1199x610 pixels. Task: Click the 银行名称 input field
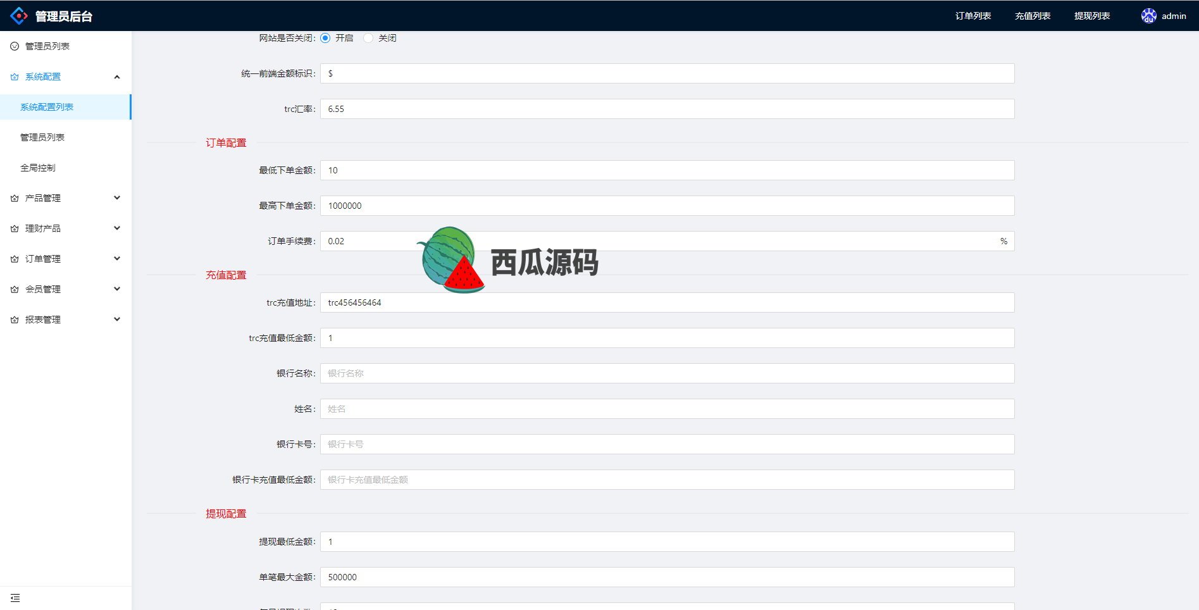click(668, 373)
